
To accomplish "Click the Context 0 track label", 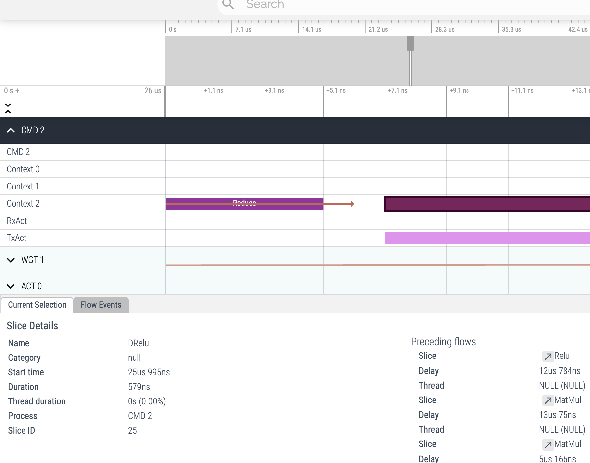I will [x=23, y=169].
